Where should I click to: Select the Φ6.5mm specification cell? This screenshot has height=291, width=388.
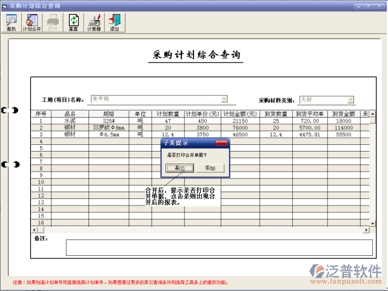109,135
